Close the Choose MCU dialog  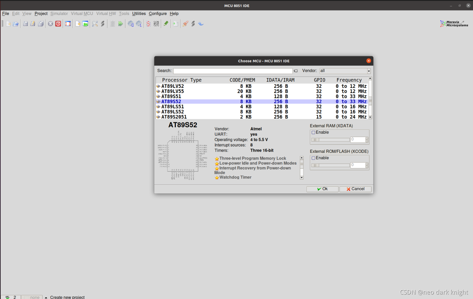[x=368, y=61]
